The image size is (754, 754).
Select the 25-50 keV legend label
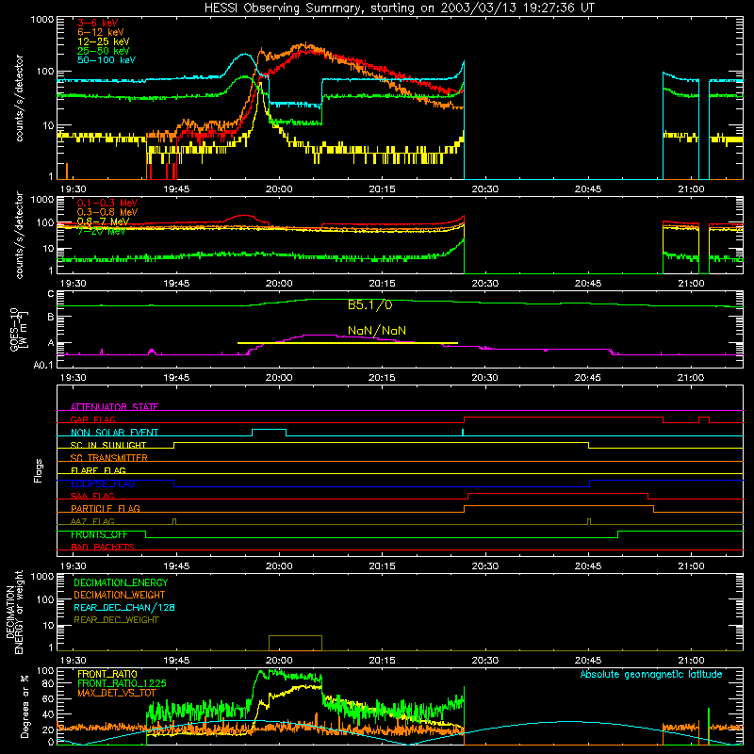104,51
